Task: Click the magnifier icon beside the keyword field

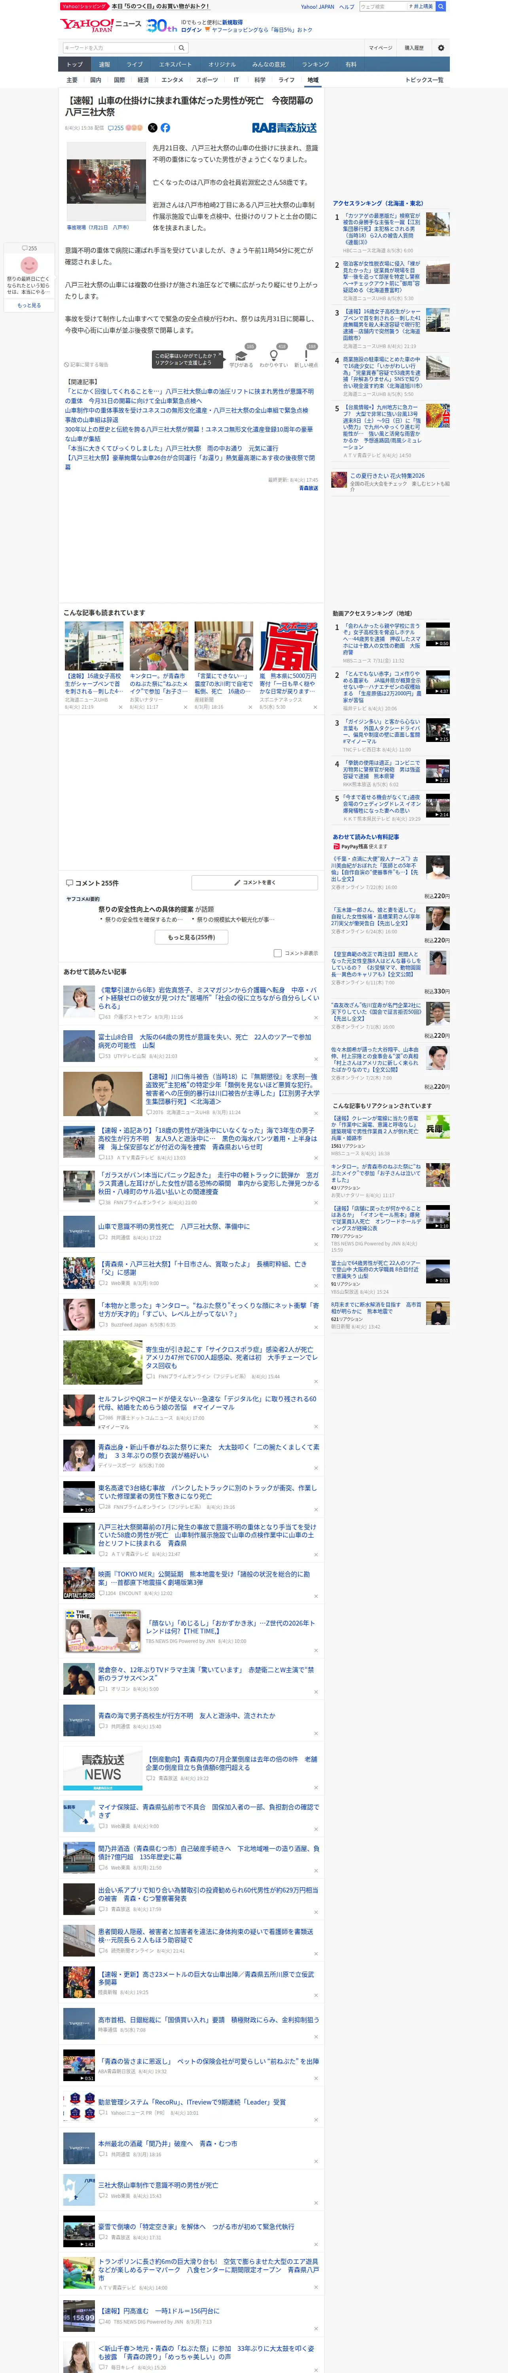Action: (182, 48)
